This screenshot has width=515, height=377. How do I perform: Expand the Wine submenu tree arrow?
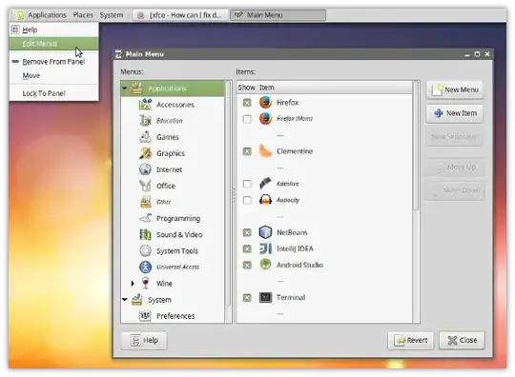(x=133, y=284)
